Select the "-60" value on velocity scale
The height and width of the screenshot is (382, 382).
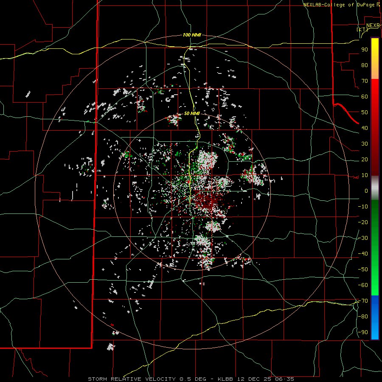coord(363,285)
